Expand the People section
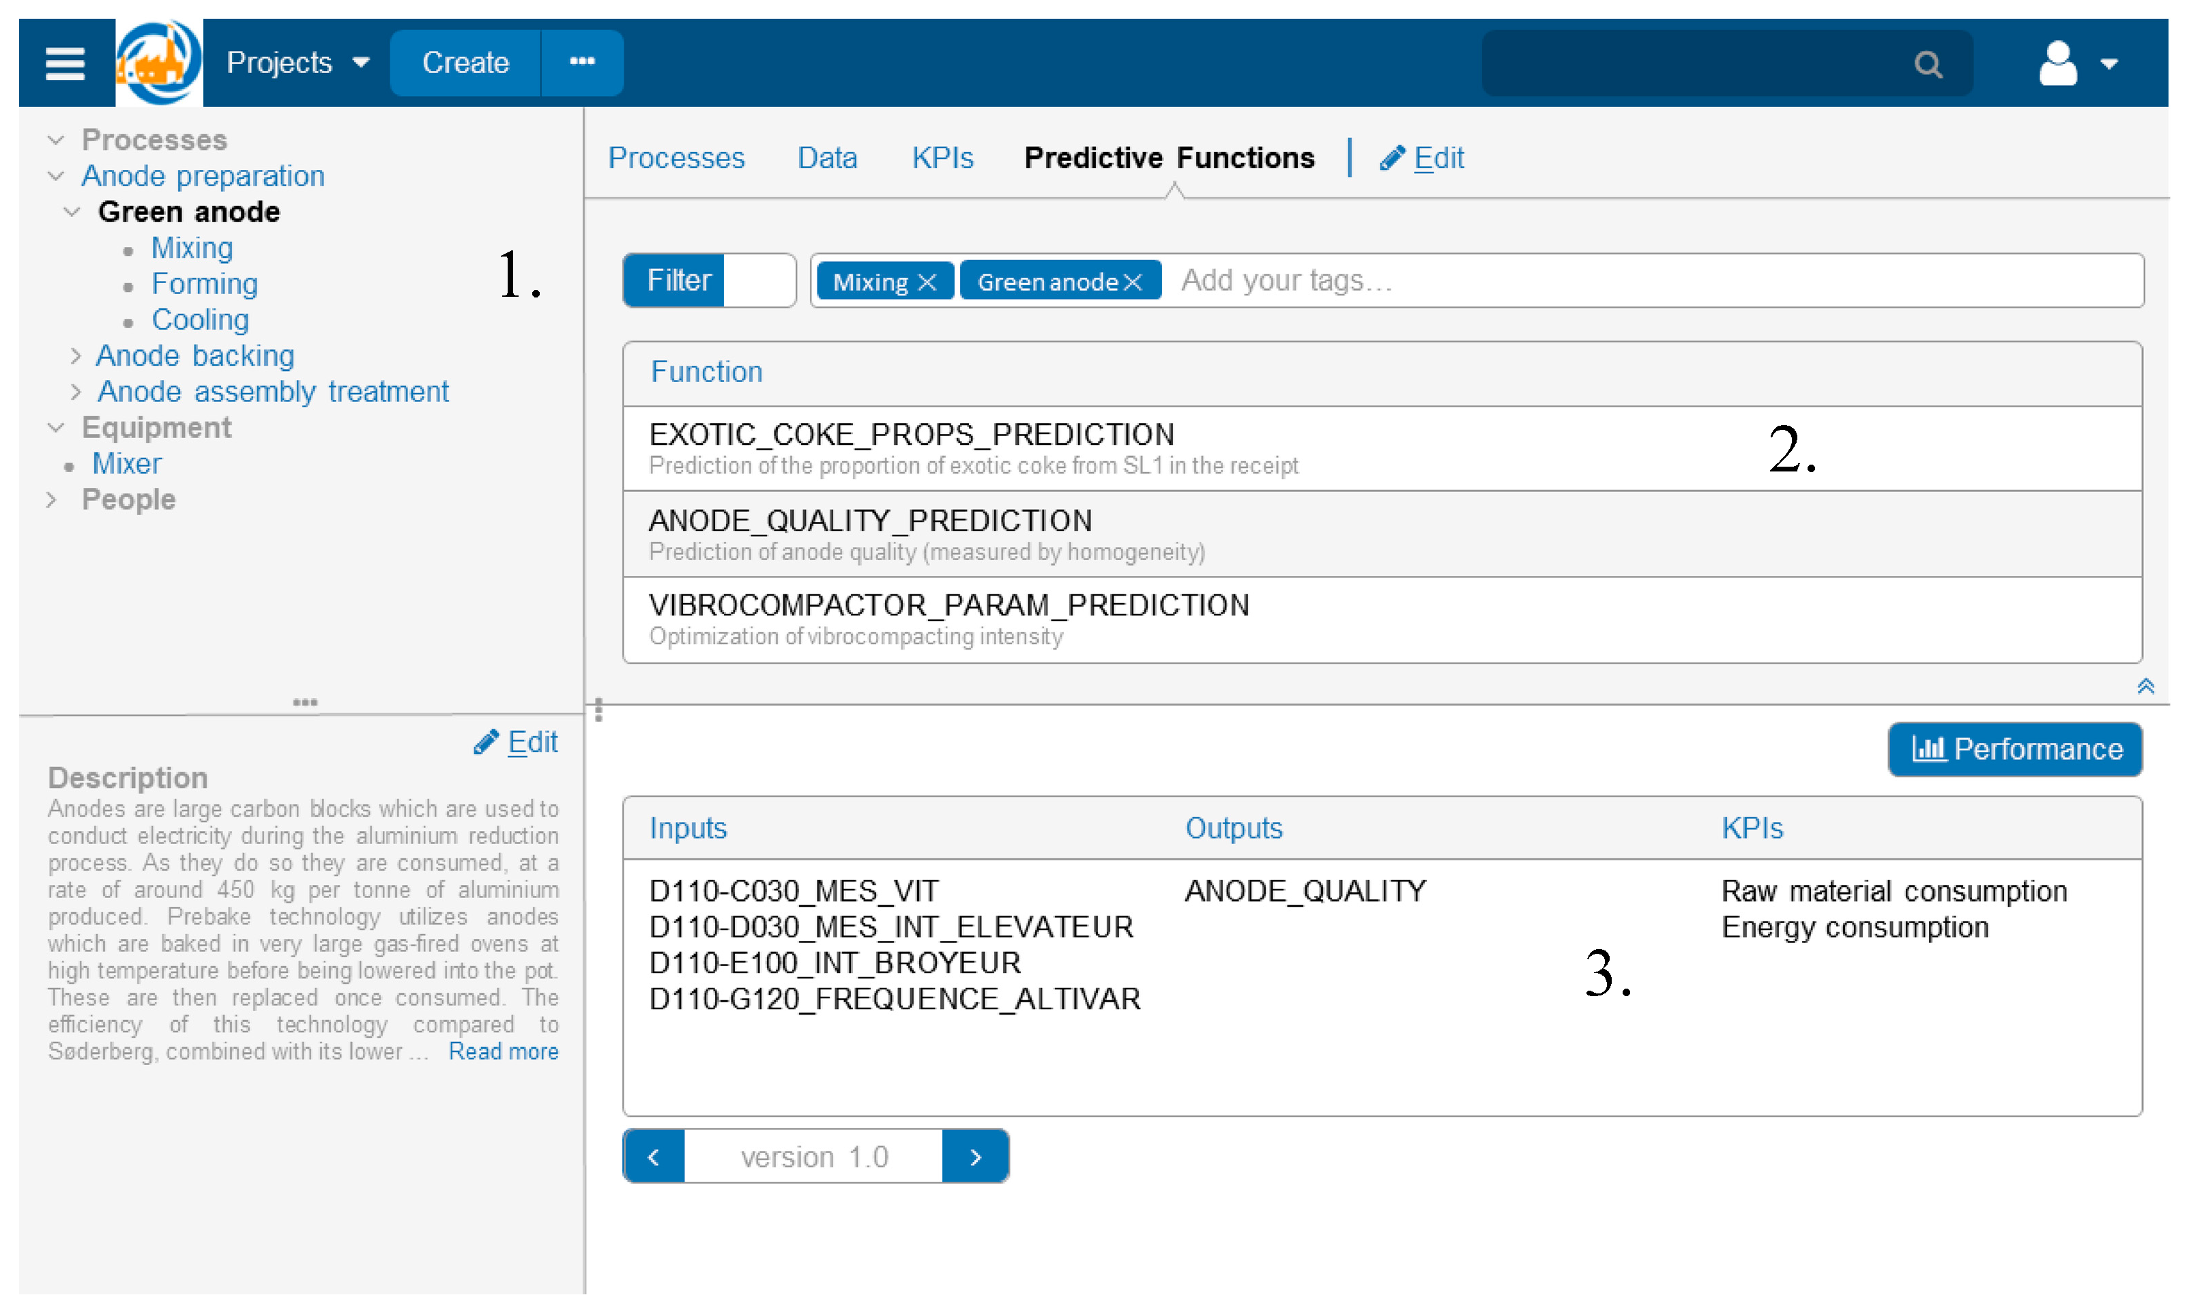2189x1310 pixels. point(51,499)
